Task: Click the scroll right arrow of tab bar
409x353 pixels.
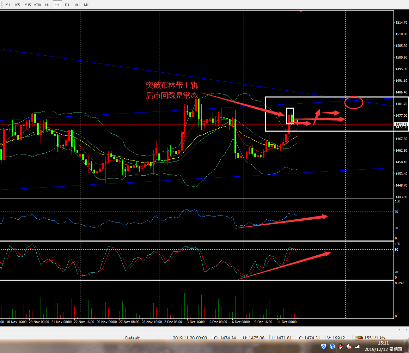Action: click(406, 330)
